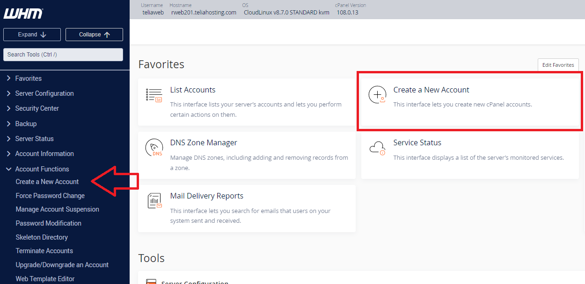This screenshot has height=284, width=585.
Task: Click the cPanel version 108.0.13
Action: click(x=347, y=13)
